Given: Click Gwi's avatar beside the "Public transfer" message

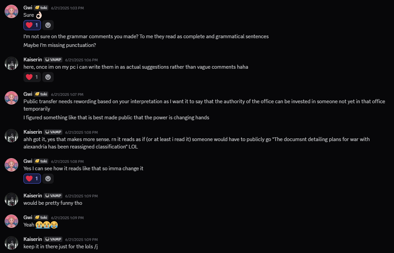Looking at the screenshot, I should point(11,98).
